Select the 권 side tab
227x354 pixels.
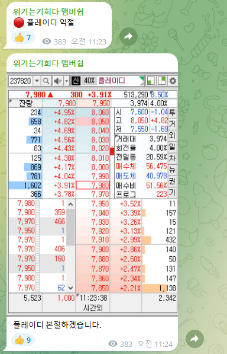[x=173, y=181]
